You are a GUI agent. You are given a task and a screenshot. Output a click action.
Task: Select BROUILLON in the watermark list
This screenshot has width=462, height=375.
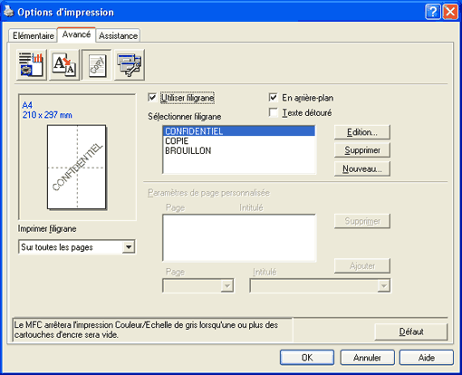coord(188,150)
